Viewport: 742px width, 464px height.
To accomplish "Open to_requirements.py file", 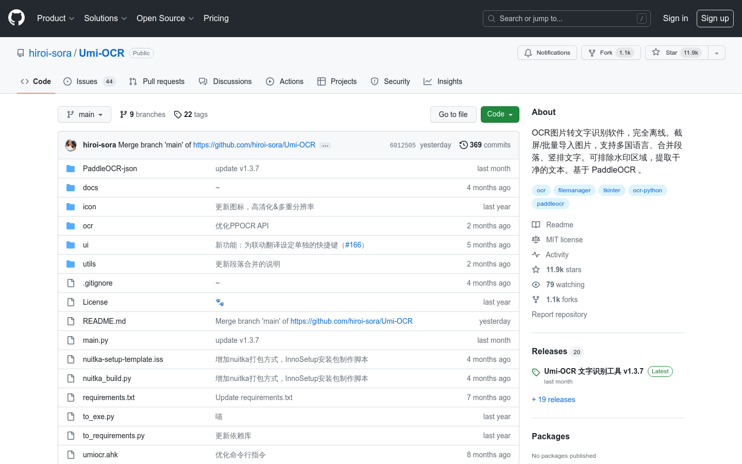I will (113, 436).
